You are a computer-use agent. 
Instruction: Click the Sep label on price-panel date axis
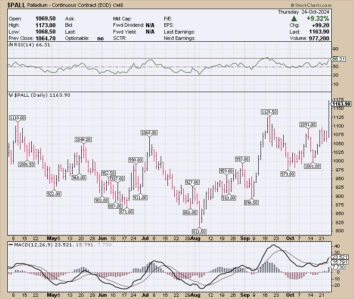coord(245,238)
